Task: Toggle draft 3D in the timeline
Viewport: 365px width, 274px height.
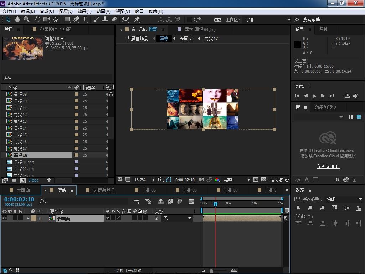Action: pyautogui.click(x=148, y=201)
